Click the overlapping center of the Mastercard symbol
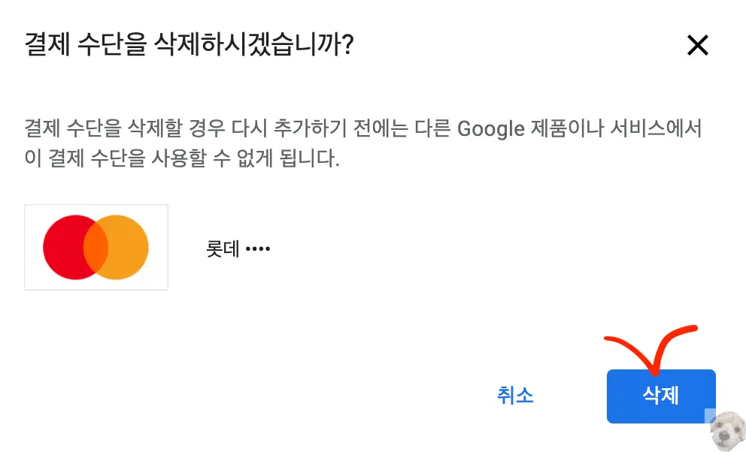 96,246
